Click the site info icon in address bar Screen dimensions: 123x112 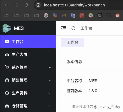[x=38, y=5]
